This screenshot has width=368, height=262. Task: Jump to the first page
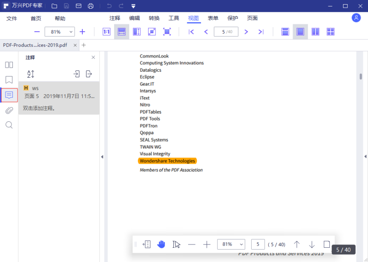(191, 32)
